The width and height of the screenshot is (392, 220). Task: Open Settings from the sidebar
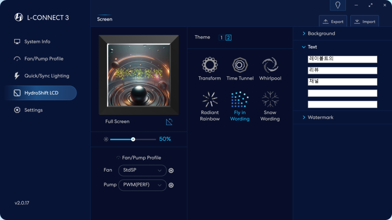(x=28, y=110)
